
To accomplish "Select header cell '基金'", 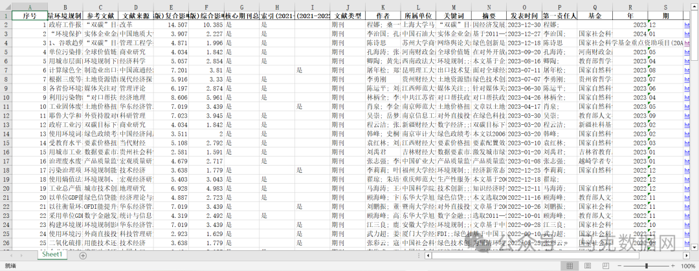I will tap(594, 16).
